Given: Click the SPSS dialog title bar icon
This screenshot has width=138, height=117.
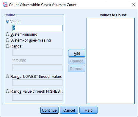Looking at the screenshot, I should pos(5,4).
